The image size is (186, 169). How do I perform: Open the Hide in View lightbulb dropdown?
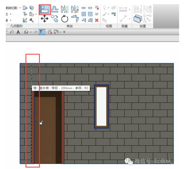(x=108, y=8)
